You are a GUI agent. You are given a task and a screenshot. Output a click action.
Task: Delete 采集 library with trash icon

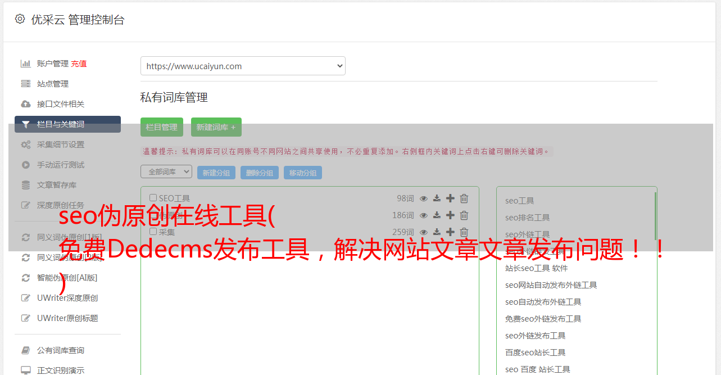(464, 232)
